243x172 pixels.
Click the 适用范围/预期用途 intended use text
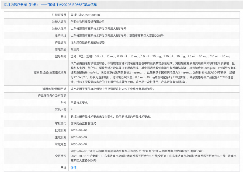tap(113, 89)
